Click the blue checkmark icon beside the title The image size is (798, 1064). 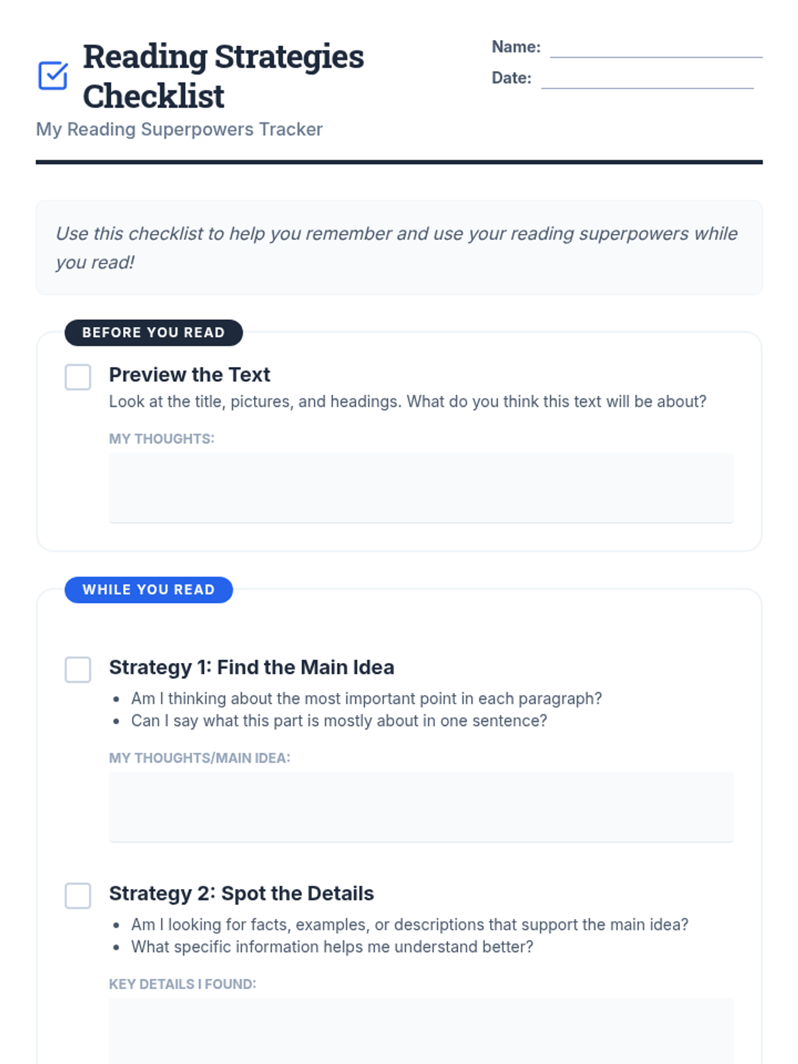pos(53,76)
